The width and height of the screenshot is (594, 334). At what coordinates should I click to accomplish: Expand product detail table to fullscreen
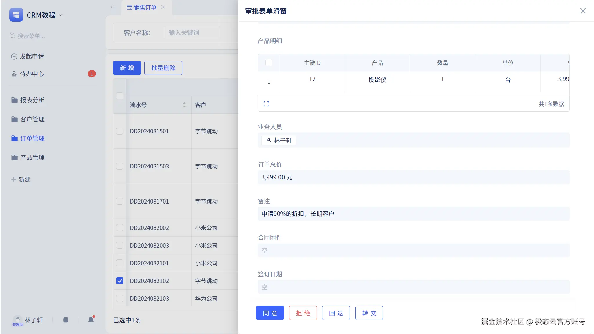(266, 104)
